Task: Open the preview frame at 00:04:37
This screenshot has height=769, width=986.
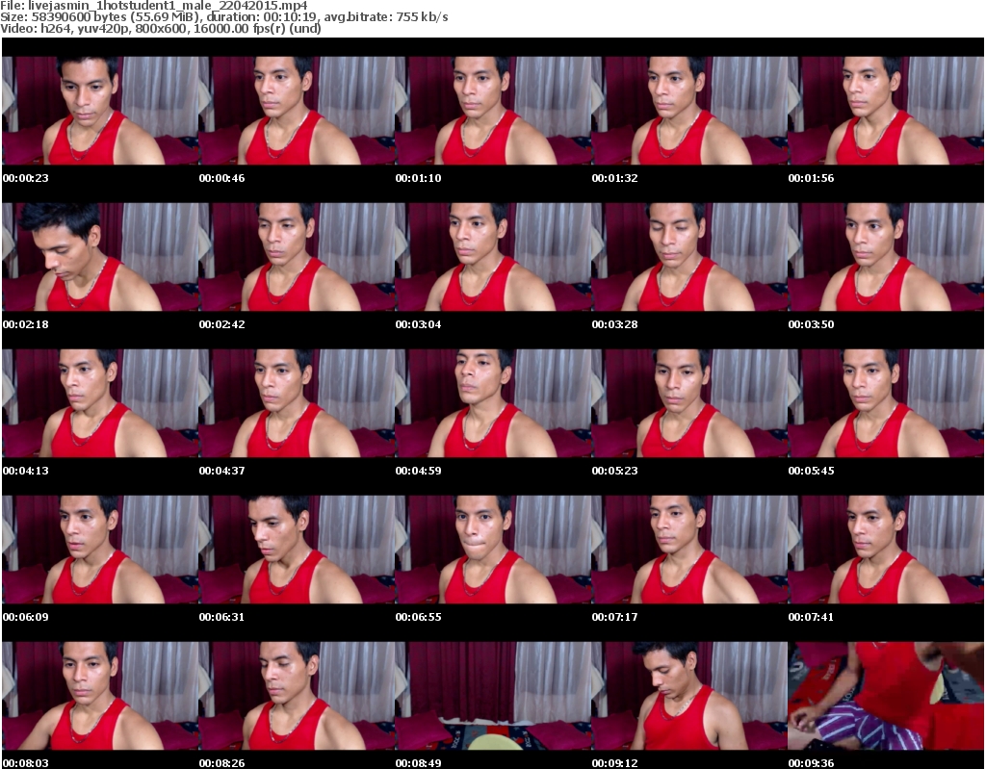Action: [297, 403]
